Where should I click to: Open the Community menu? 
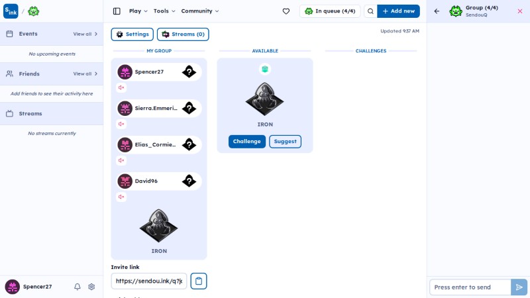[200, 11]
